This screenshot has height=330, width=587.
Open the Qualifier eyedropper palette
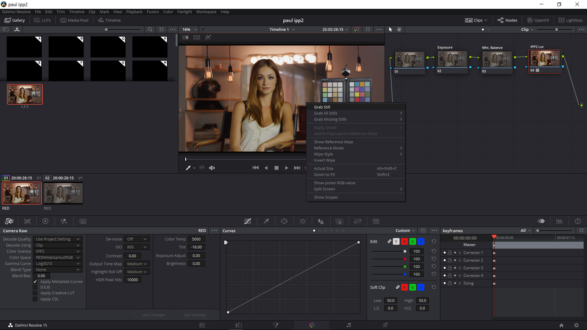(x=266, y=221)
